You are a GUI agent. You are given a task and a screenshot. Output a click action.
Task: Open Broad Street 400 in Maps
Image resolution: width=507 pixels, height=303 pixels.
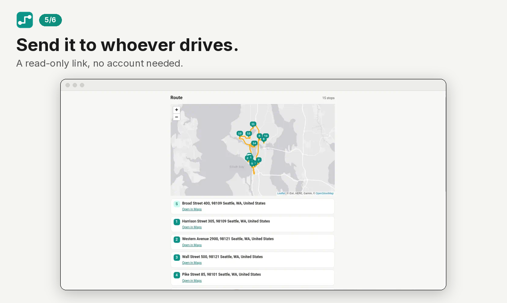(192, 209)
